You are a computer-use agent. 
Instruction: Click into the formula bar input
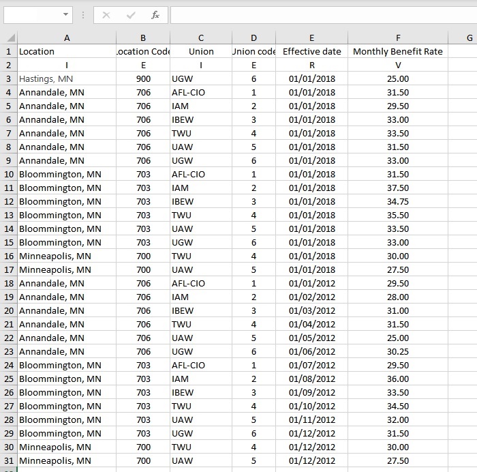coord(320,15)
